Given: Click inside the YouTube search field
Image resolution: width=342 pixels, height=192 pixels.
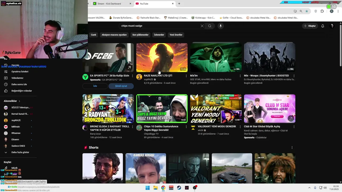Looking at the screenshot, I should [160, 26].
